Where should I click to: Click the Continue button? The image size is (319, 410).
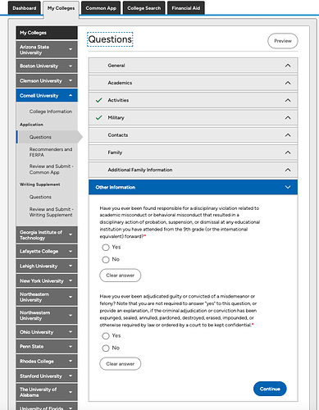(x=270, y=389)
